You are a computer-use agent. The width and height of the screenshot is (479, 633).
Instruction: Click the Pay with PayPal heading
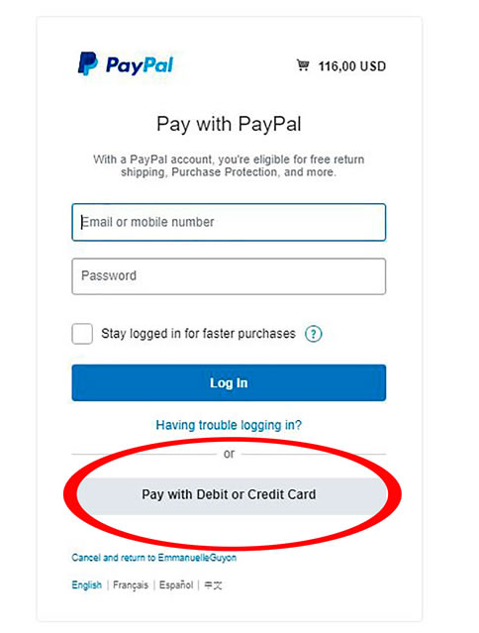click(x=229, y=124)
